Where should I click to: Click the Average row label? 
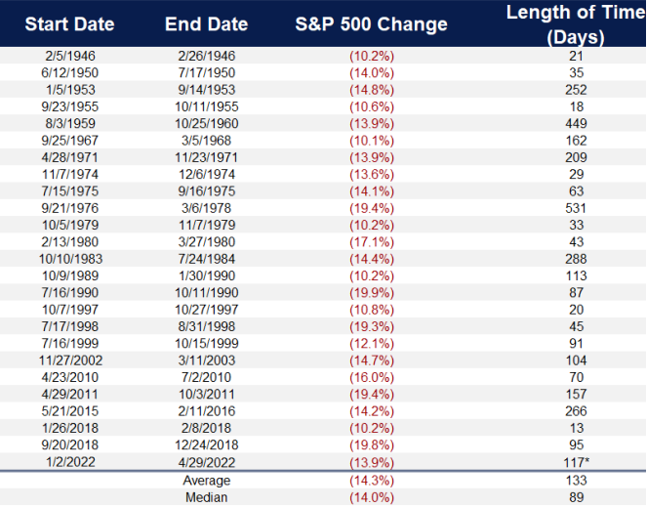206,482
